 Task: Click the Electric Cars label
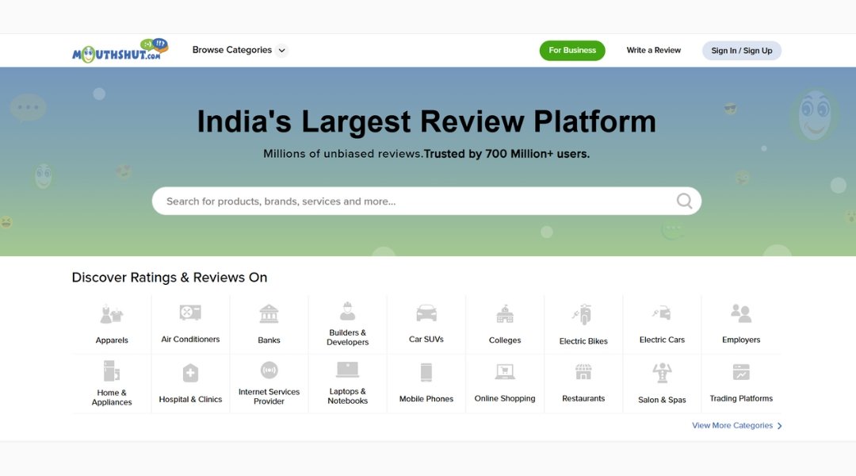pyautogui.click(x=662, y=340)
